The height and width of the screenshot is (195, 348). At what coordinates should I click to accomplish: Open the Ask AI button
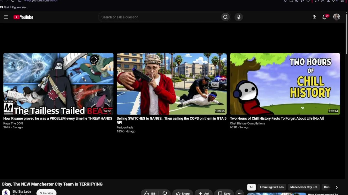point(204,193)
